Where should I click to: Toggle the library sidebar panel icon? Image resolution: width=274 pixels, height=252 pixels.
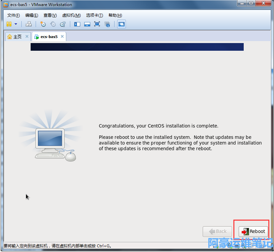point(77,24)
